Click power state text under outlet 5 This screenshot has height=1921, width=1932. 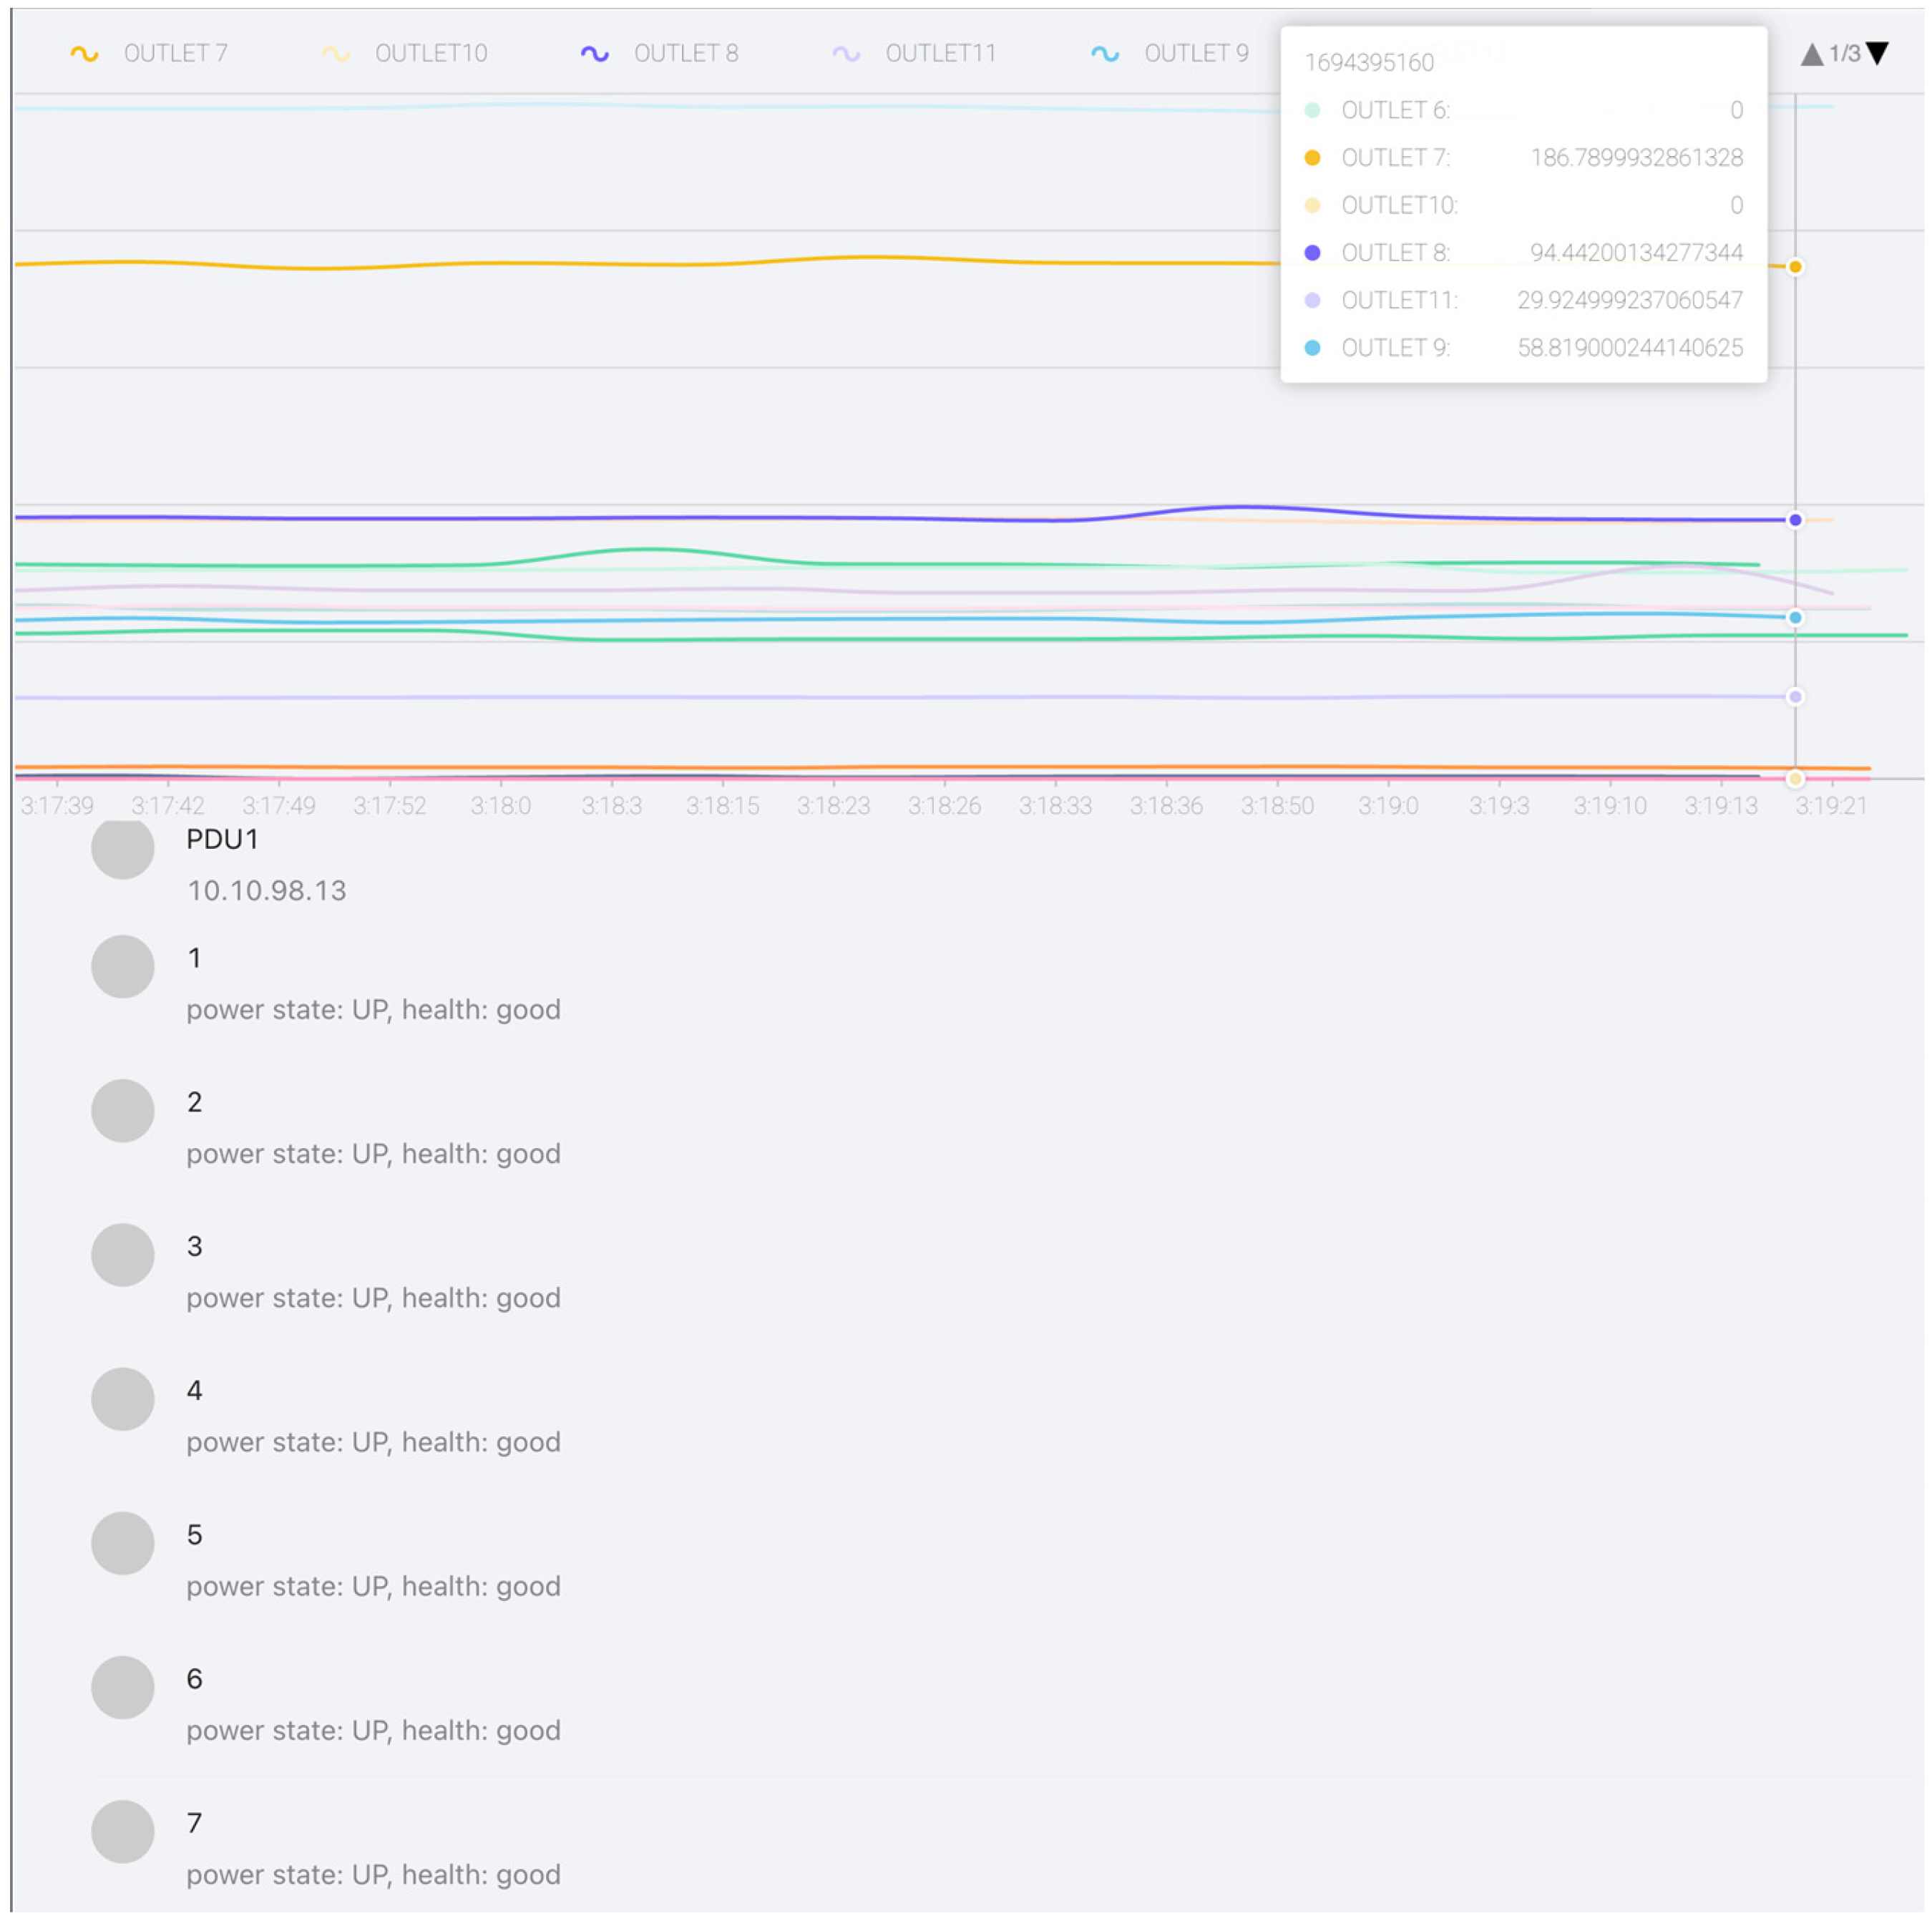[x=373, y=1585]
